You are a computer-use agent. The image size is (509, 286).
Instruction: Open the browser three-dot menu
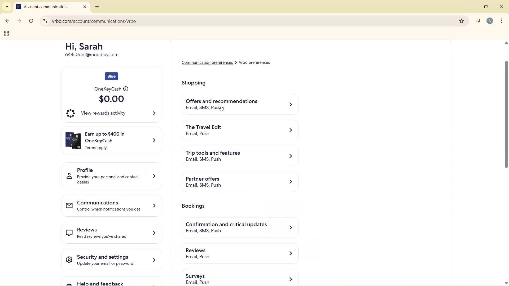502,21
